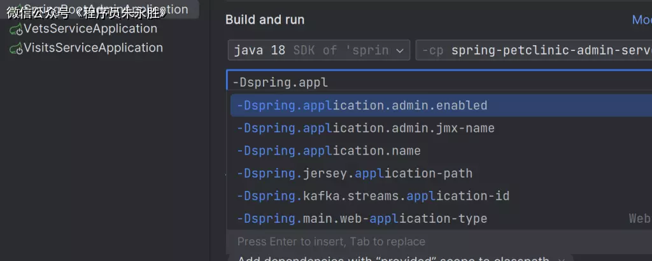Viewport: 652px width, 261px height.
Task: Pick the -Dspring.jersey.application-path completion
Action: click(x=355, y=173)
